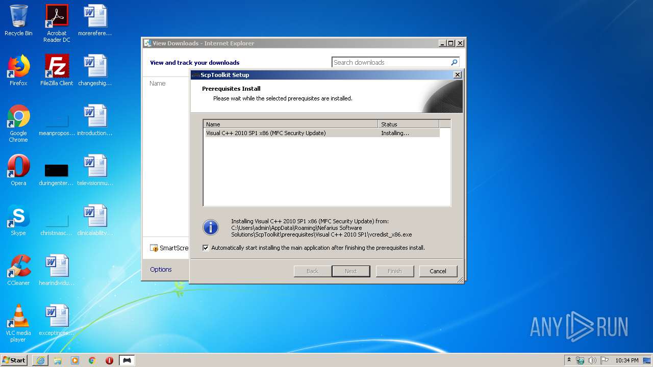This screenshot has width=653, height=367.
Task: Open Windows Explorer from the taskbar
Action: 58,360
